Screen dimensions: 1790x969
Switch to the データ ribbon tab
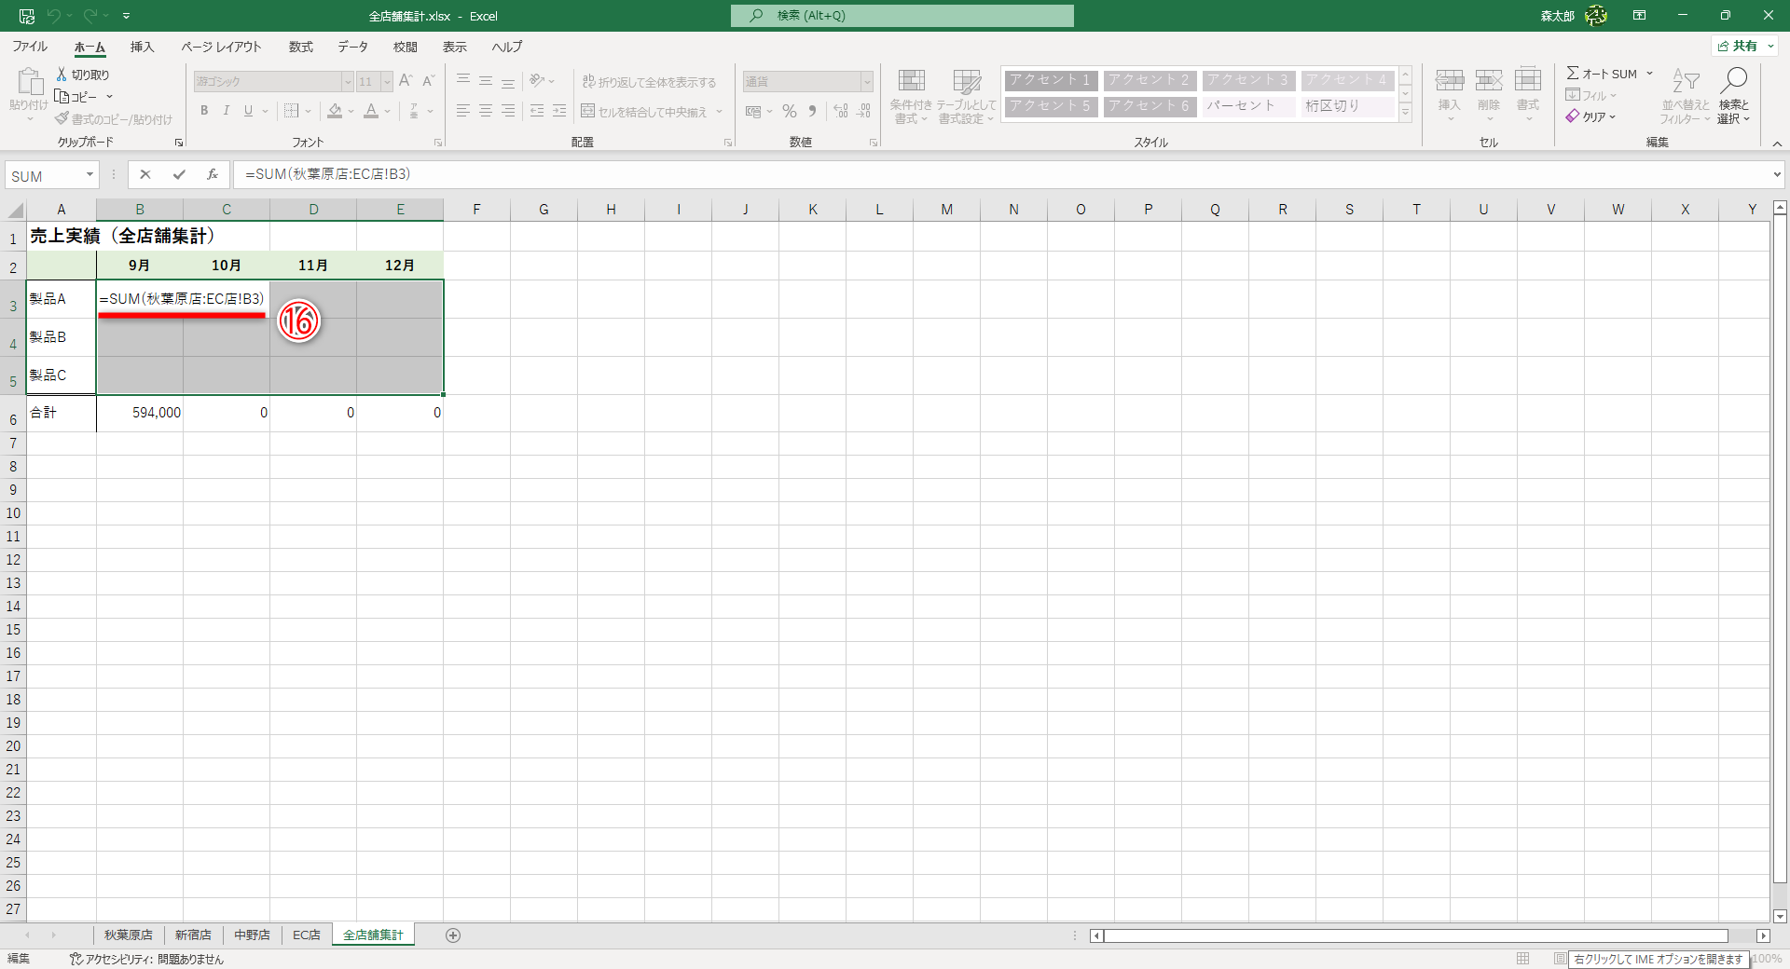pyautogui.click(x=352, y=47)
